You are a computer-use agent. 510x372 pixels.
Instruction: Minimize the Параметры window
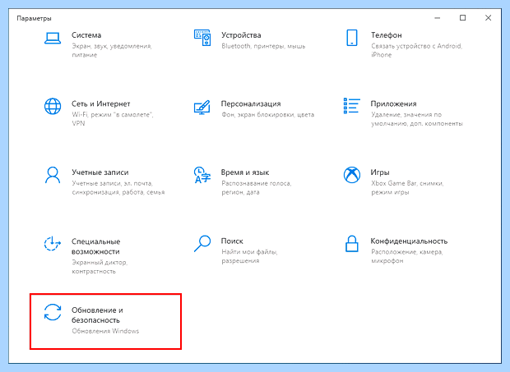437,18
